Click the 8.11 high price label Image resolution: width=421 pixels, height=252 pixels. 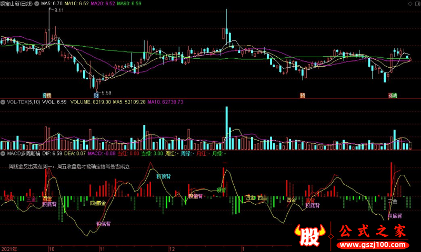click(59, 10)
